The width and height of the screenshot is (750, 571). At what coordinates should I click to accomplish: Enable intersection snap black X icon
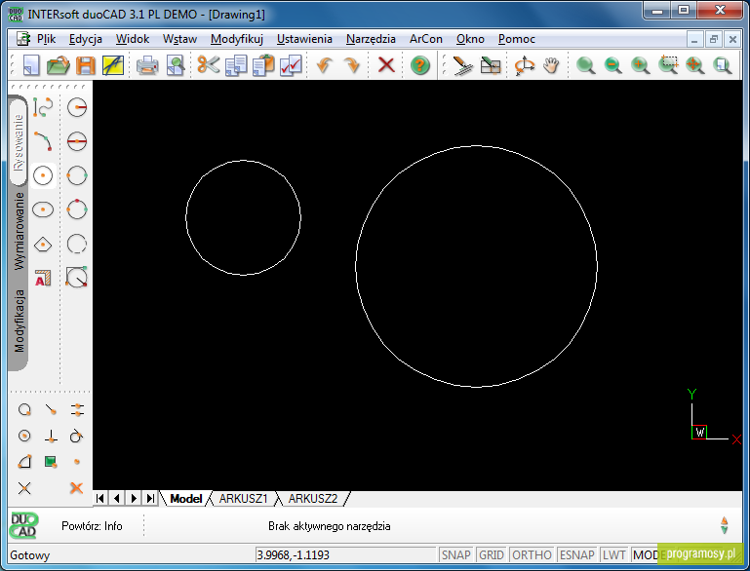(x=24, y=488)
